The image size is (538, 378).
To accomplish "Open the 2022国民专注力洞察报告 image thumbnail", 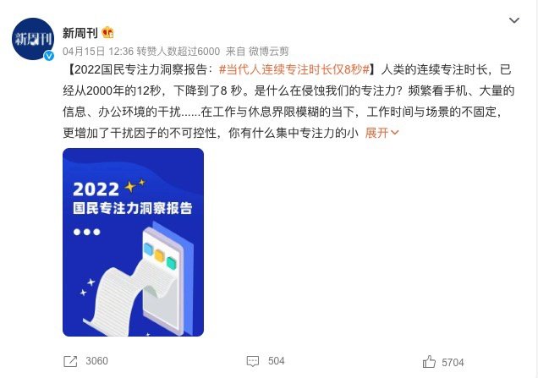I will 133,242.
